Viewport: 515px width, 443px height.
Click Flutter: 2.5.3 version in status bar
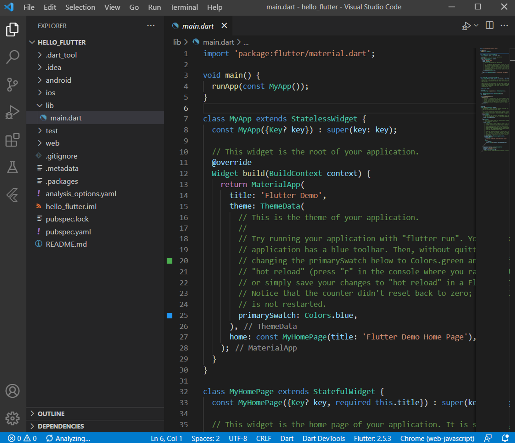pyautogui.click(x=373, y=438)
